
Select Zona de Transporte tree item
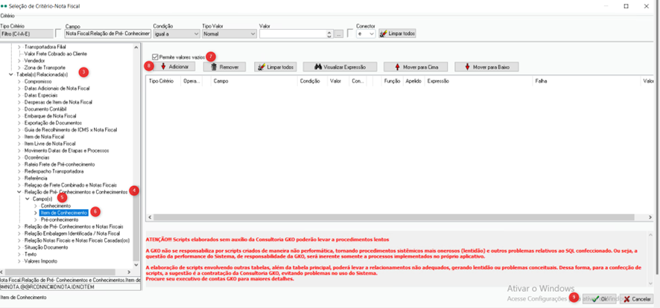(x=45, y=67)
